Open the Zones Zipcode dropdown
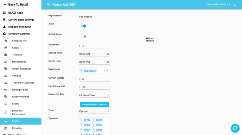This screenshot has width=242, height=135. (x=94, y=111)
